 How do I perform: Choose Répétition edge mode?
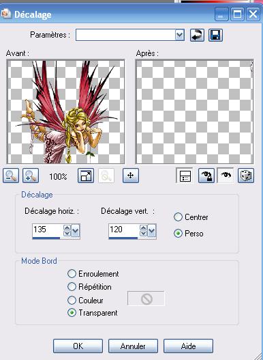coord(72,286)
